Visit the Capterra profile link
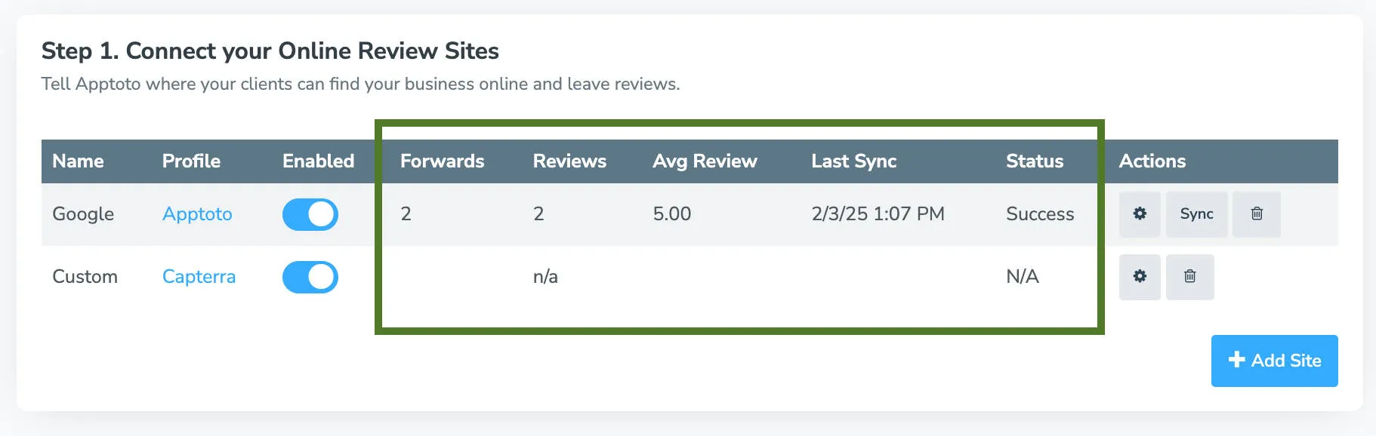Viewport: 1376px width, 436px height. tap(198, 277)
